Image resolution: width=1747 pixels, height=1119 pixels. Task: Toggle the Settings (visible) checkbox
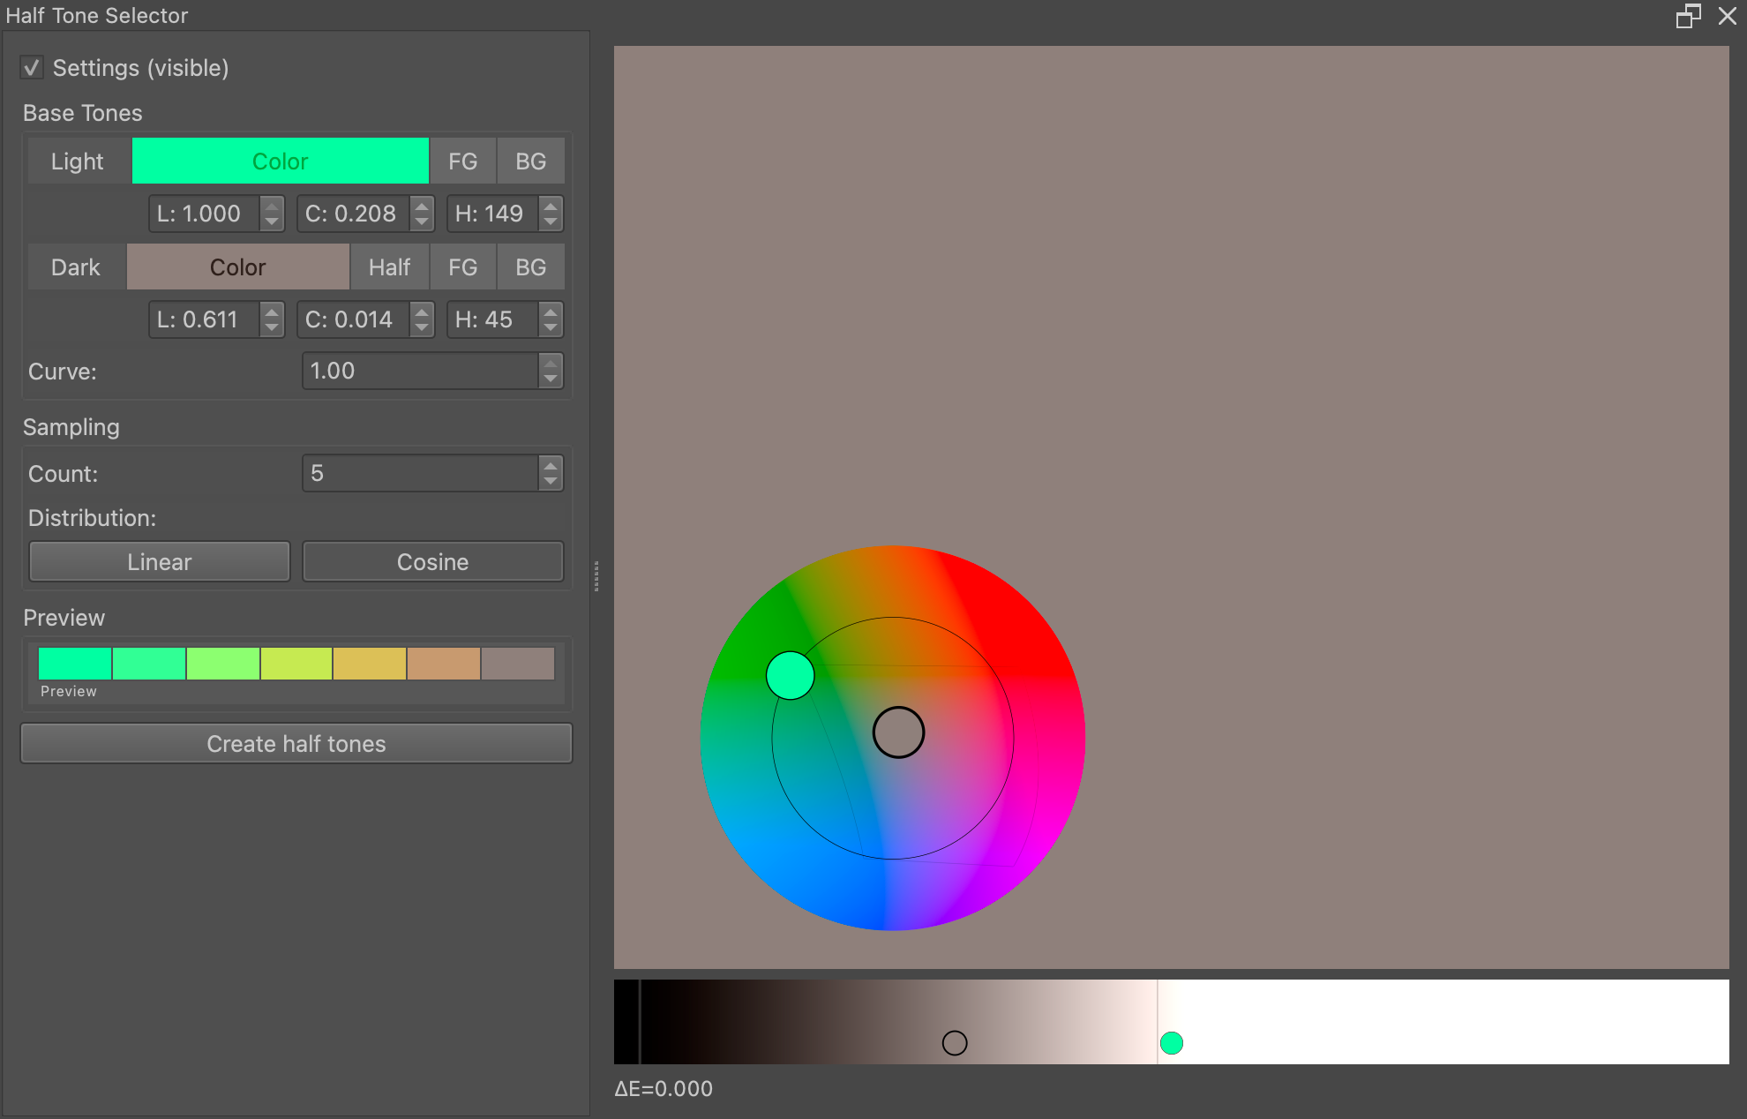(33, 68)
